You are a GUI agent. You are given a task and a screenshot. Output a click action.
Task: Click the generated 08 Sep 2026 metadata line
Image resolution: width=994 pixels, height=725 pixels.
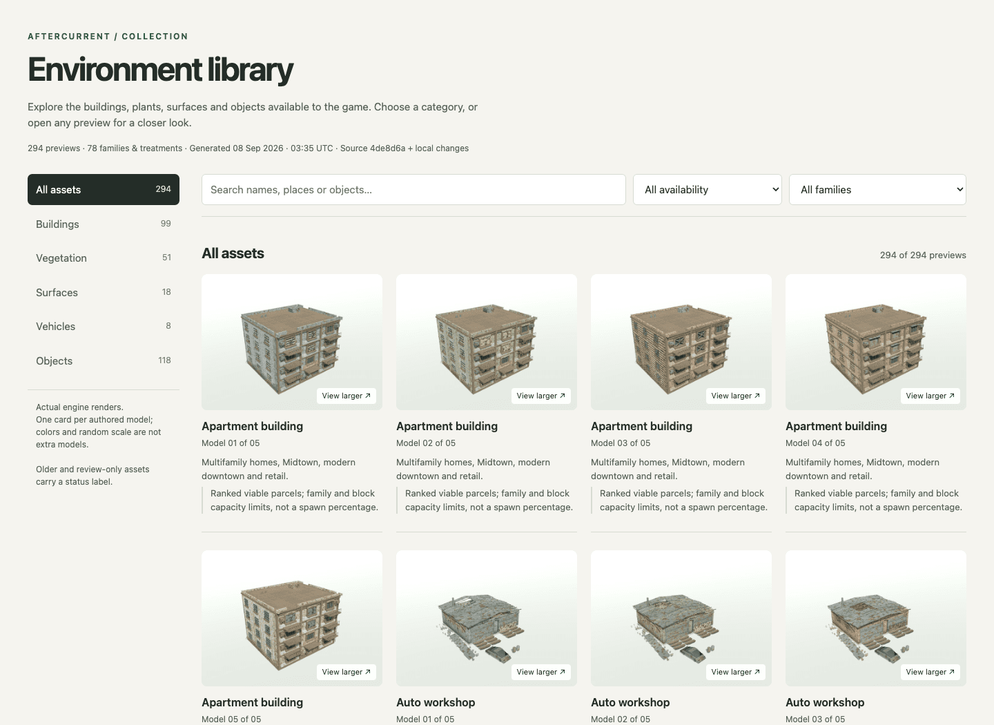click(x=248, y=148)
